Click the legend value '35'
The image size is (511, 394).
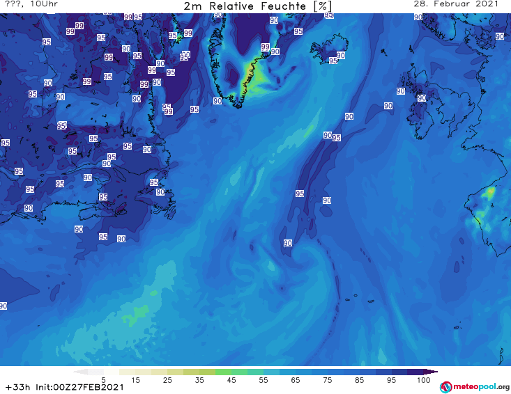[x=199, y=380]
